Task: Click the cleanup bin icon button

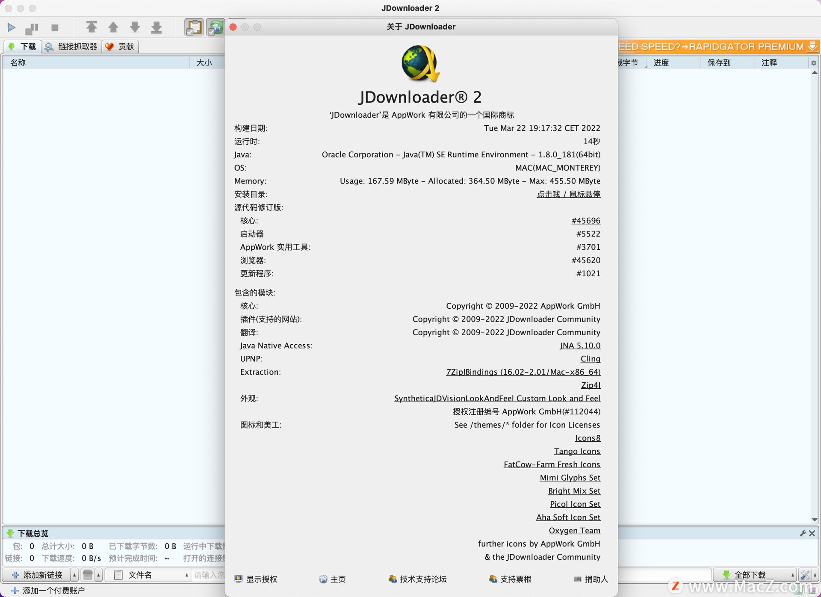Action: (x=88, y=575)
